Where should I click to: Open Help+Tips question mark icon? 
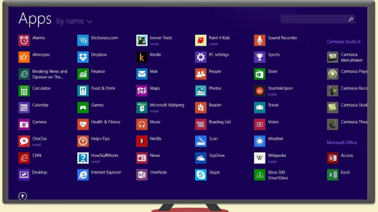tap(83, 141)
